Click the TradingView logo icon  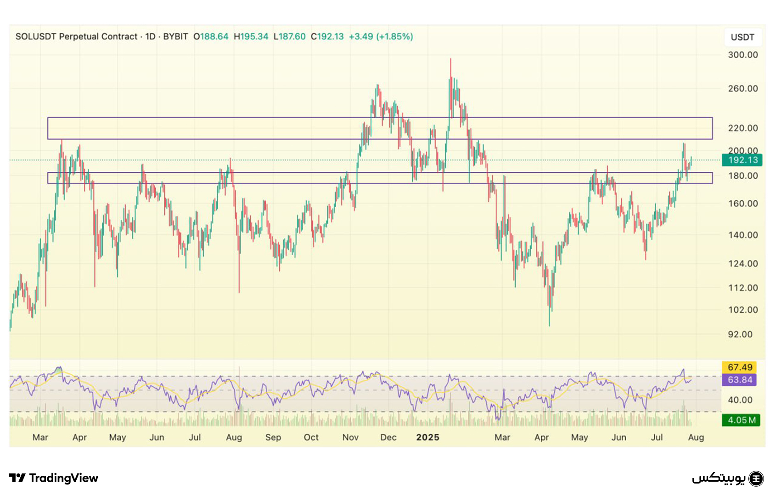click(17, 478)
